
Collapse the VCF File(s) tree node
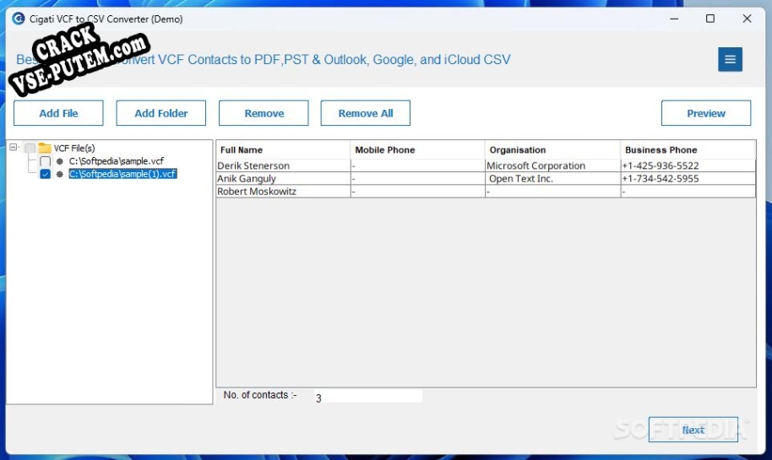coord(14,147)
